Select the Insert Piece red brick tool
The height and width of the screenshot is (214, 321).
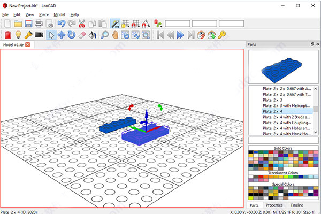(7, 35)
